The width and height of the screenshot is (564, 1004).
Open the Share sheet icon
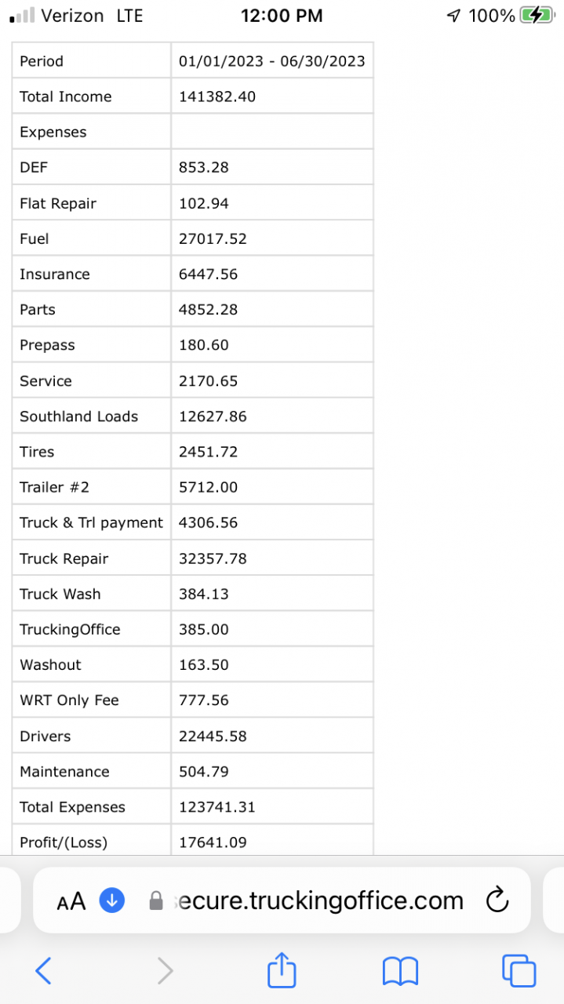click(x=282, y=970)
